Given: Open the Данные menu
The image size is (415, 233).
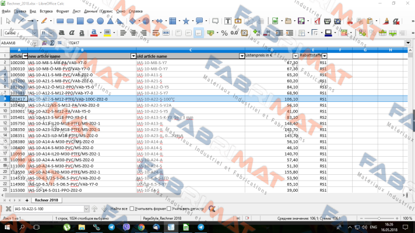Looking at the screenshot, I should tap(90, 12).
